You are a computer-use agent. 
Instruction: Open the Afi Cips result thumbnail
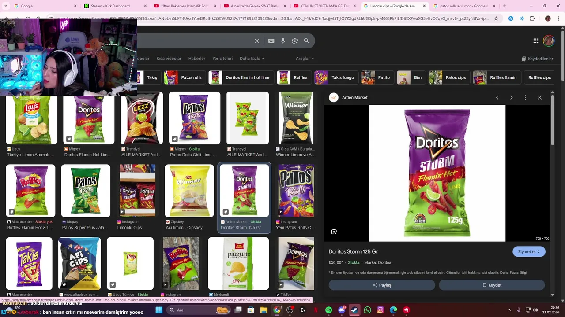79,263
